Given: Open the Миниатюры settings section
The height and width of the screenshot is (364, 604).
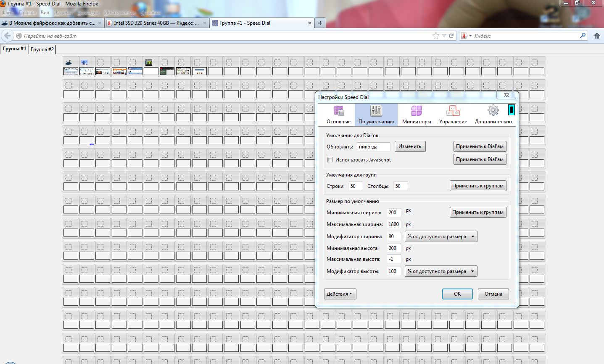Looking at the screenshot, I should pos(416,114).
